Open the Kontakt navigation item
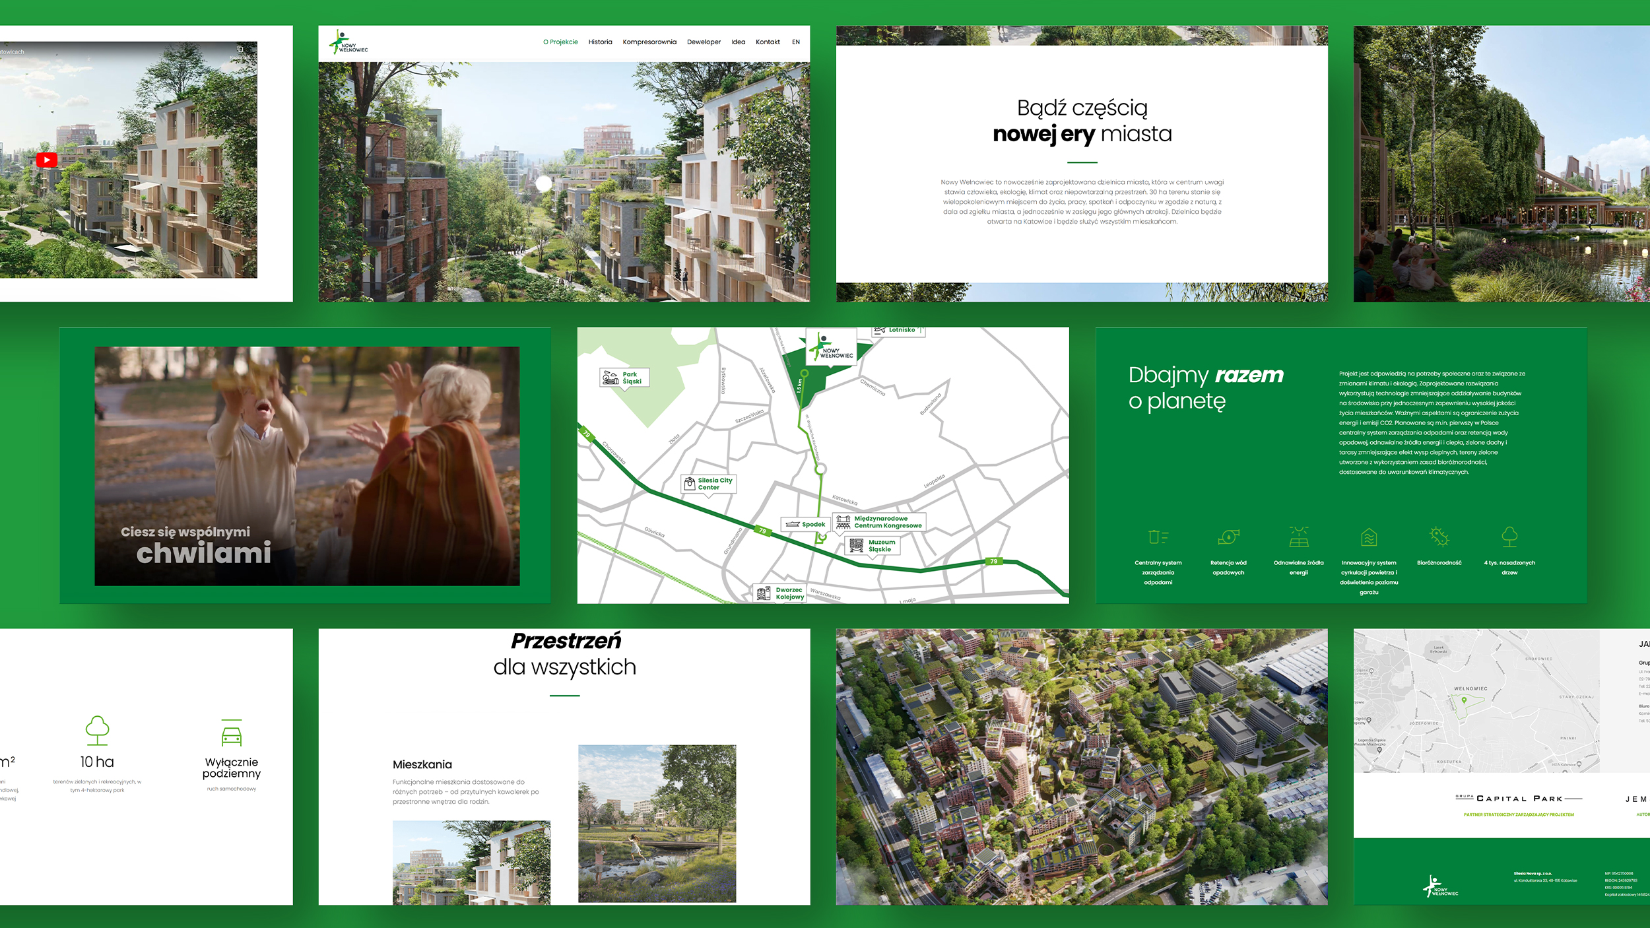This screenshot has width=1650, height=928. 768,42
